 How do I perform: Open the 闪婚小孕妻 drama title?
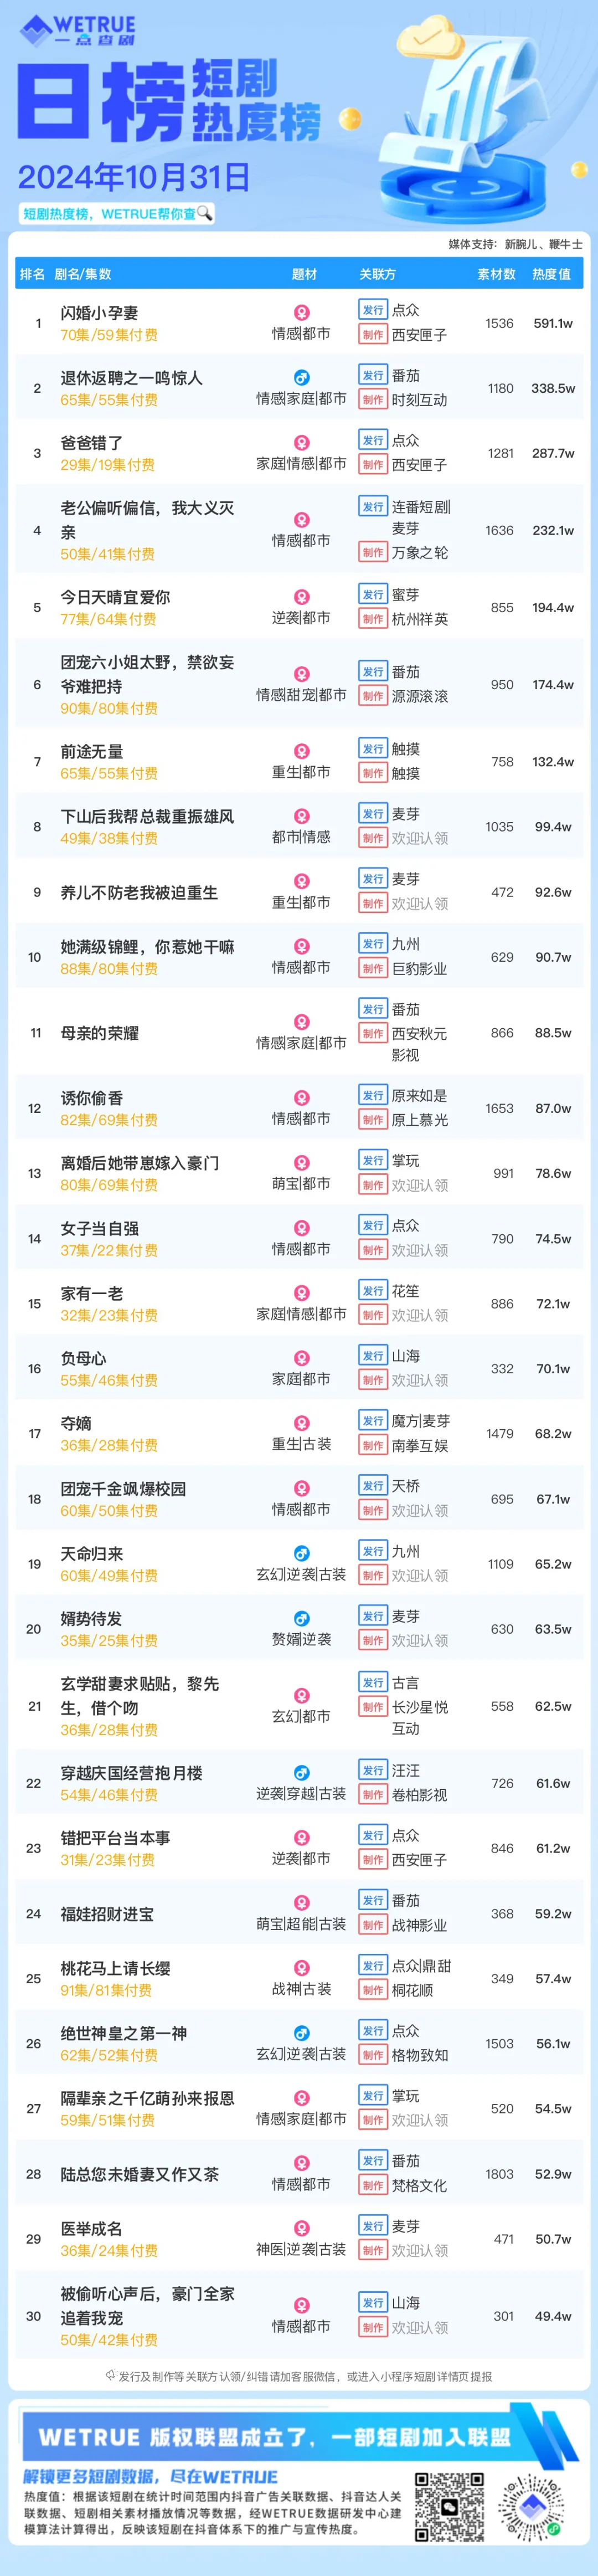(x=99, y=313)
